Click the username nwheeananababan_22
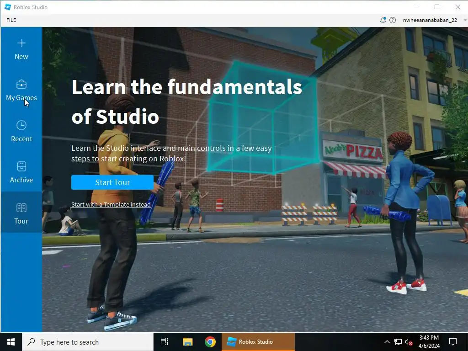The width and height of the screenshot is (468, 351). [x=430, y=20]
